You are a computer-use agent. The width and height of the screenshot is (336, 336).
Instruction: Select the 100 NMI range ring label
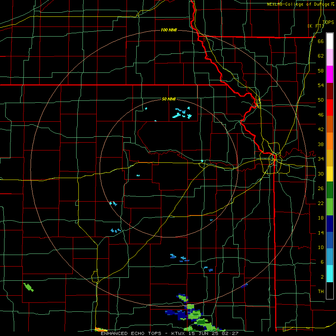pos(169,30)
